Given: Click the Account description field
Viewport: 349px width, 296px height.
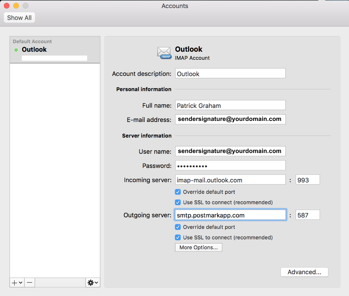Looking at the screenshot, I should click(230, 74).
